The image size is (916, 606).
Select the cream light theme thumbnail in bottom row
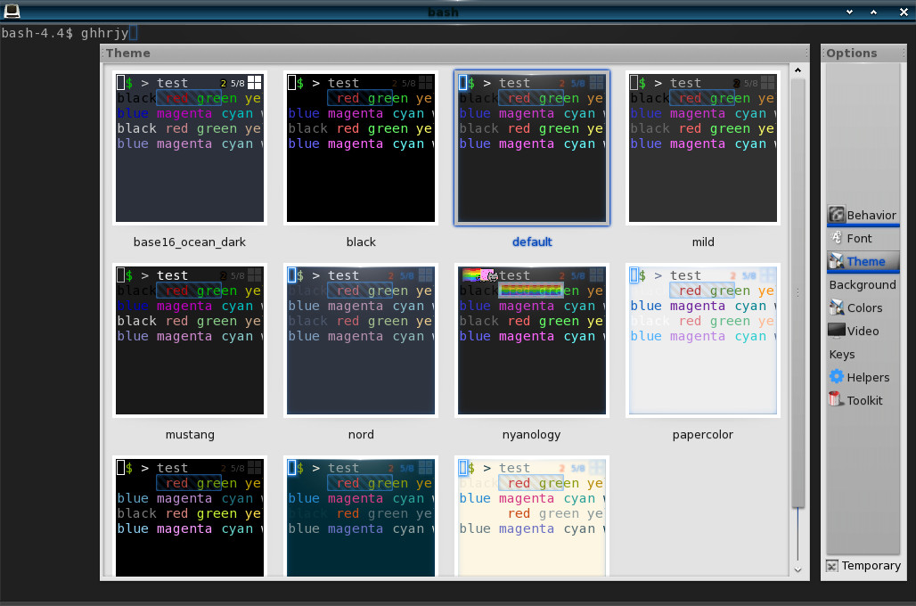point(532,517)
